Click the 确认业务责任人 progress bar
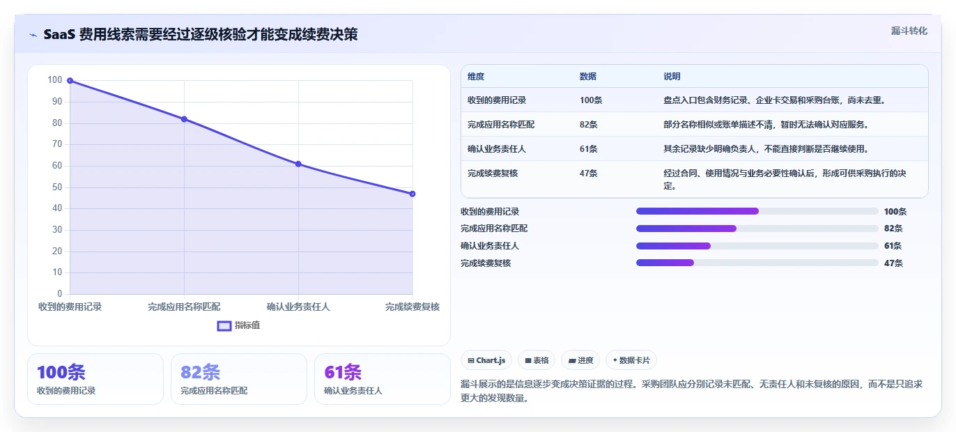The image size is (956, 432). 757,246
